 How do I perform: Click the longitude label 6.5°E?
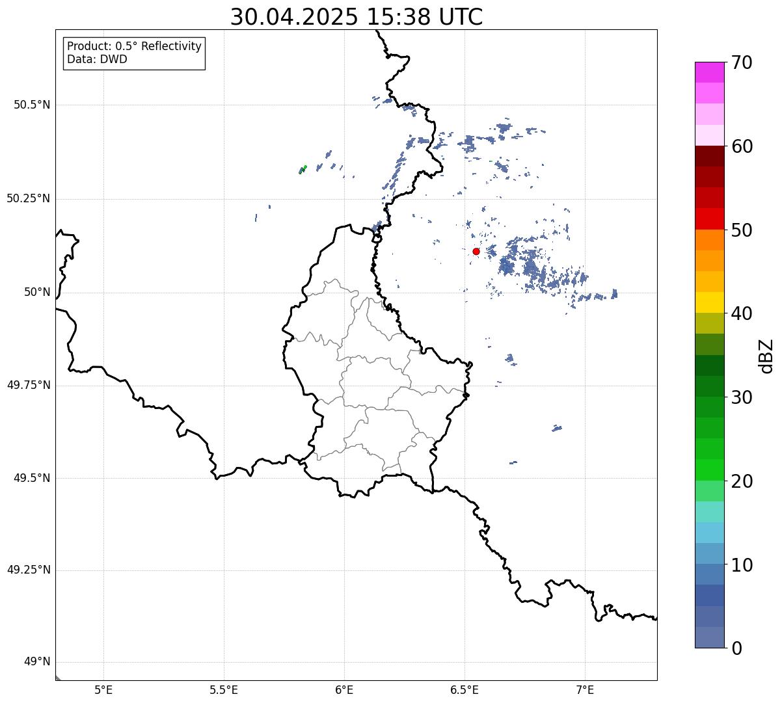465,690
